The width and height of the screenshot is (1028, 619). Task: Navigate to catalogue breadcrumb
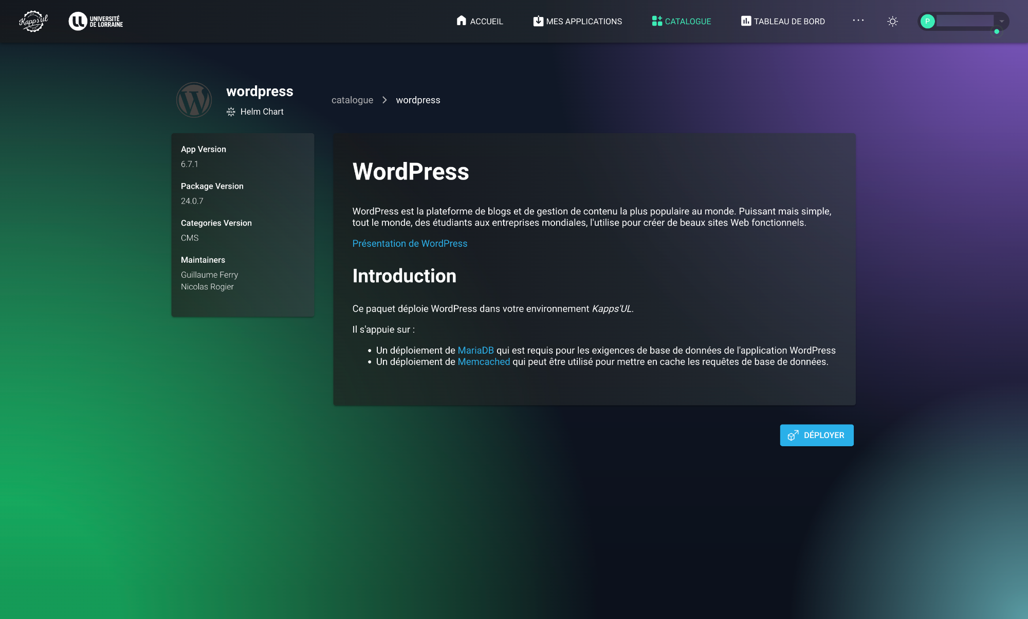pos(352,100)
